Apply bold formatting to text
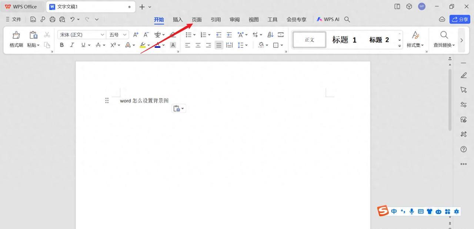The width and height of the screenshot is (474, 229). (61, 45)
